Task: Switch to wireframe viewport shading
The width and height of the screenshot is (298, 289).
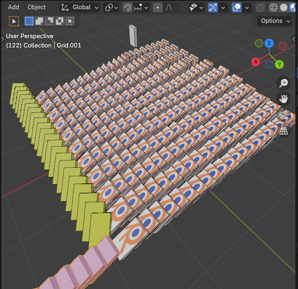Action: tap(273, 8)
